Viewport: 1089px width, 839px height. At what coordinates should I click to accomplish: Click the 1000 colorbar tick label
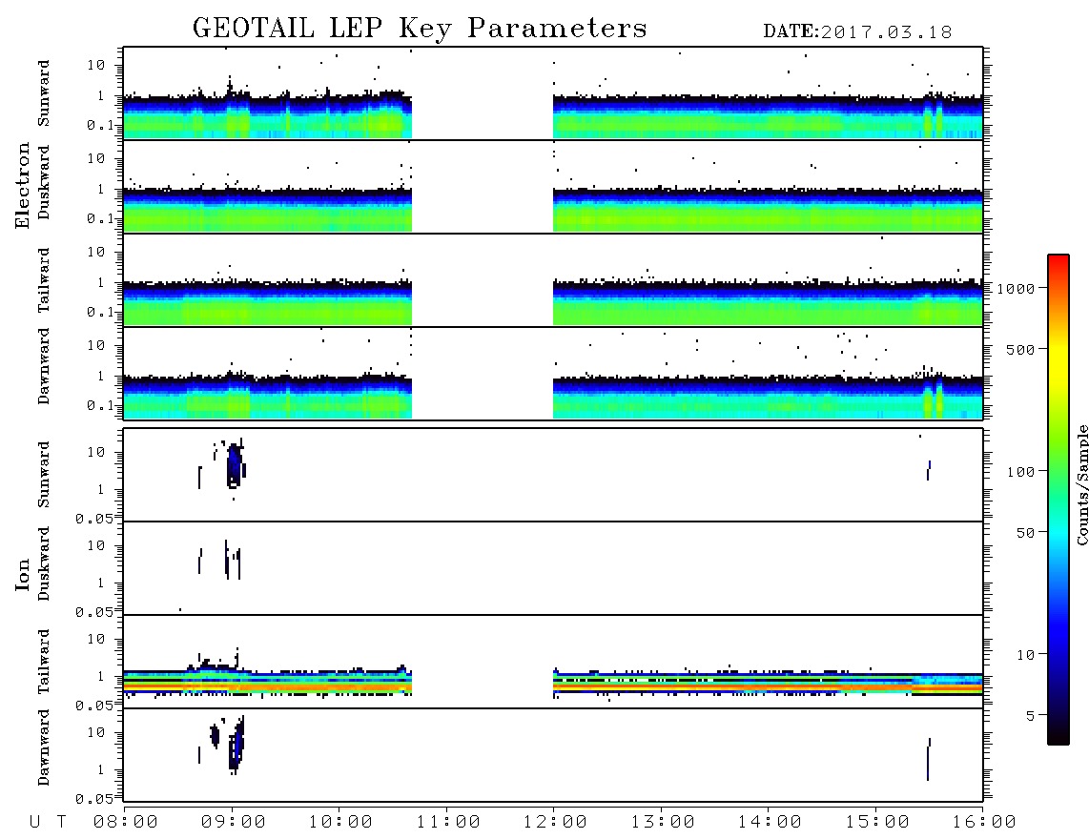pos(1017,289)
